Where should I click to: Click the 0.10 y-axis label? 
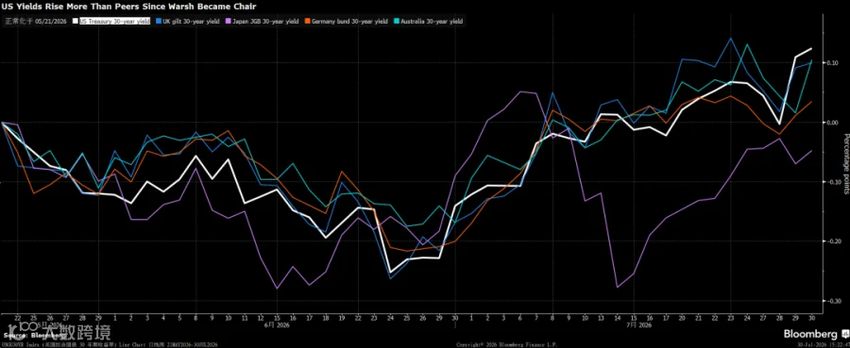[x=833, y=63]
